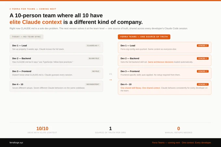Select the 'CLAUDE.md ✓' tag on Dev 1 Lead
The image size is (221, 147).
[x=93, y=45]
